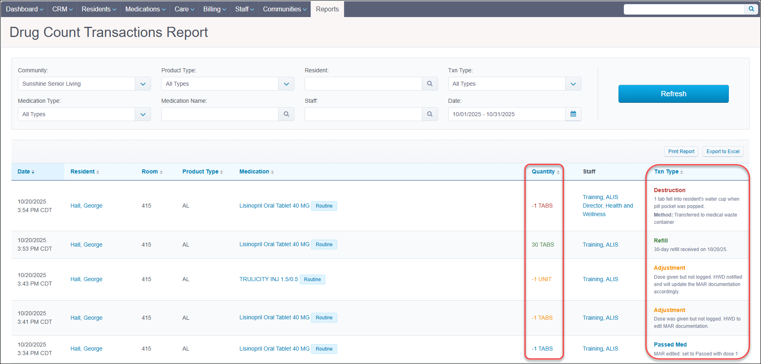This screenshot has height=364, width=761.
Task: Click the -1 UNIT quantity value
Action: pos(542,279)
